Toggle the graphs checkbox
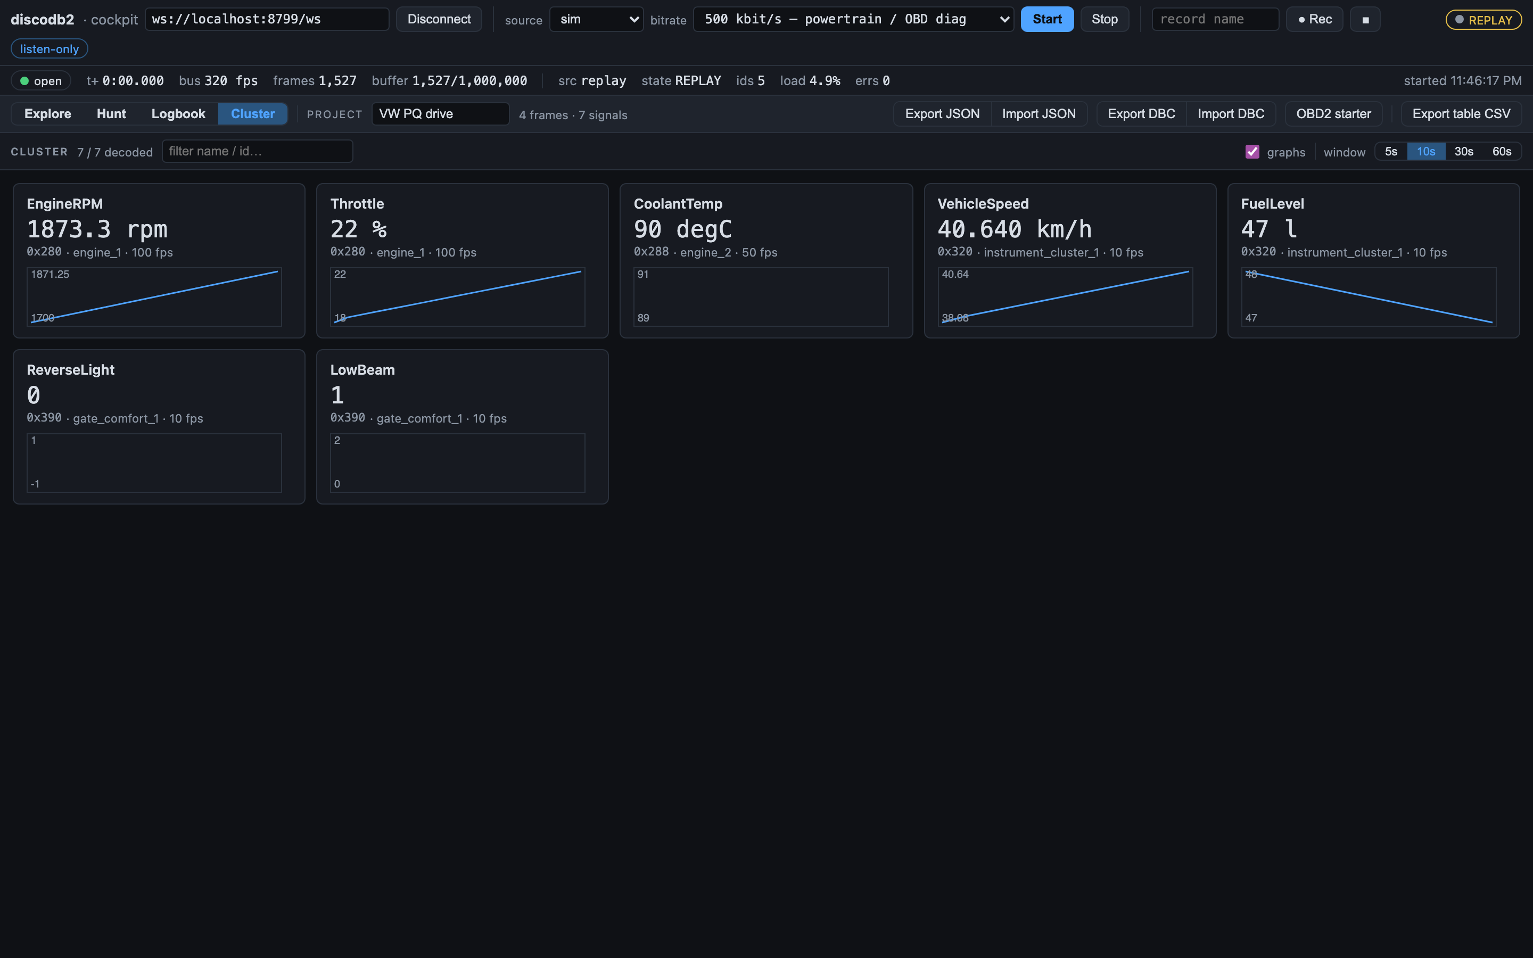The image size is (1533, 958). pos(1252,152)
